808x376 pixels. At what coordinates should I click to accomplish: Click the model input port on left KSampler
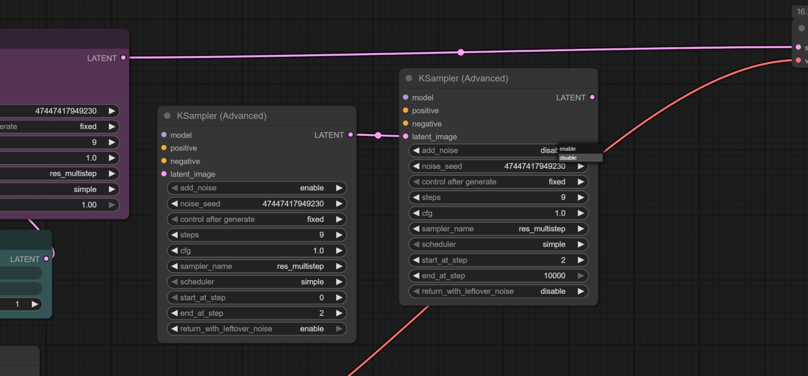point(164,135)
